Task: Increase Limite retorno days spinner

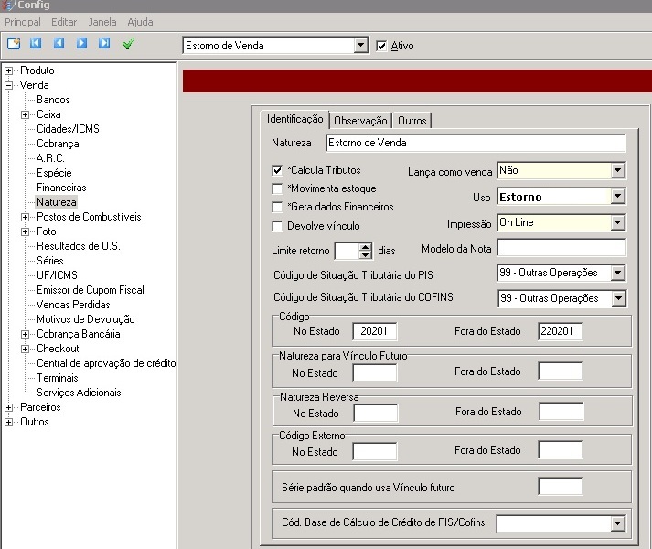Action: (x=365, y=246)
